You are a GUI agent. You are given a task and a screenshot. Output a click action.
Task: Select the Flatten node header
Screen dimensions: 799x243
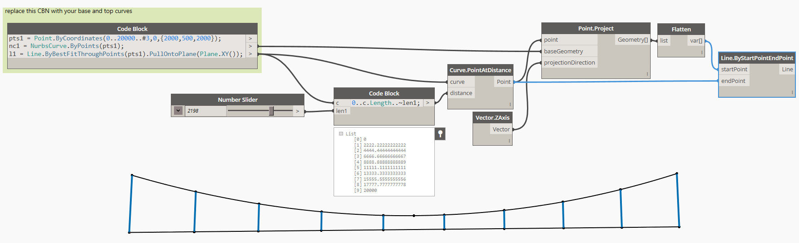pyautogui.click(x=681, y=29)
